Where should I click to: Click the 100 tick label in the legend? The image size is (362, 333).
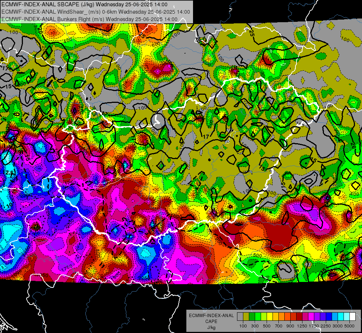coord(243,326)
